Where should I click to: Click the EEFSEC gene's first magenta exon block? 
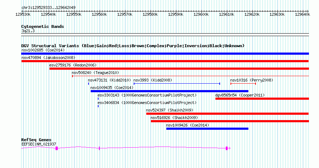(x=57, y=148)
